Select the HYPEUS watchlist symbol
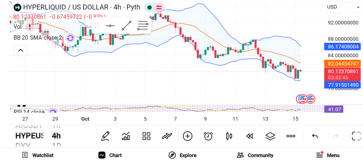Viewport: 363px width, 163px height. pyautogui.click(x=30, y=136)
